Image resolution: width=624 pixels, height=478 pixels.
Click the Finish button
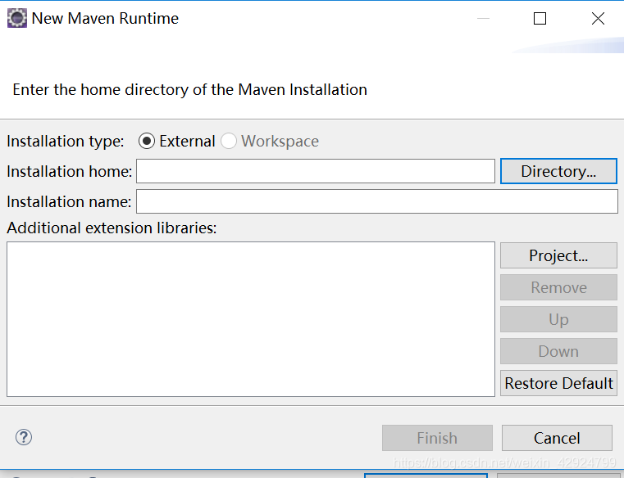point(437,438)
